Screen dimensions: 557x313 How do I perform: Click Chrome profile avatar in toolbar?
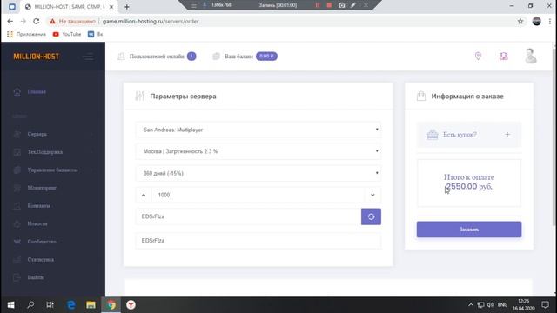coord(537,21)
